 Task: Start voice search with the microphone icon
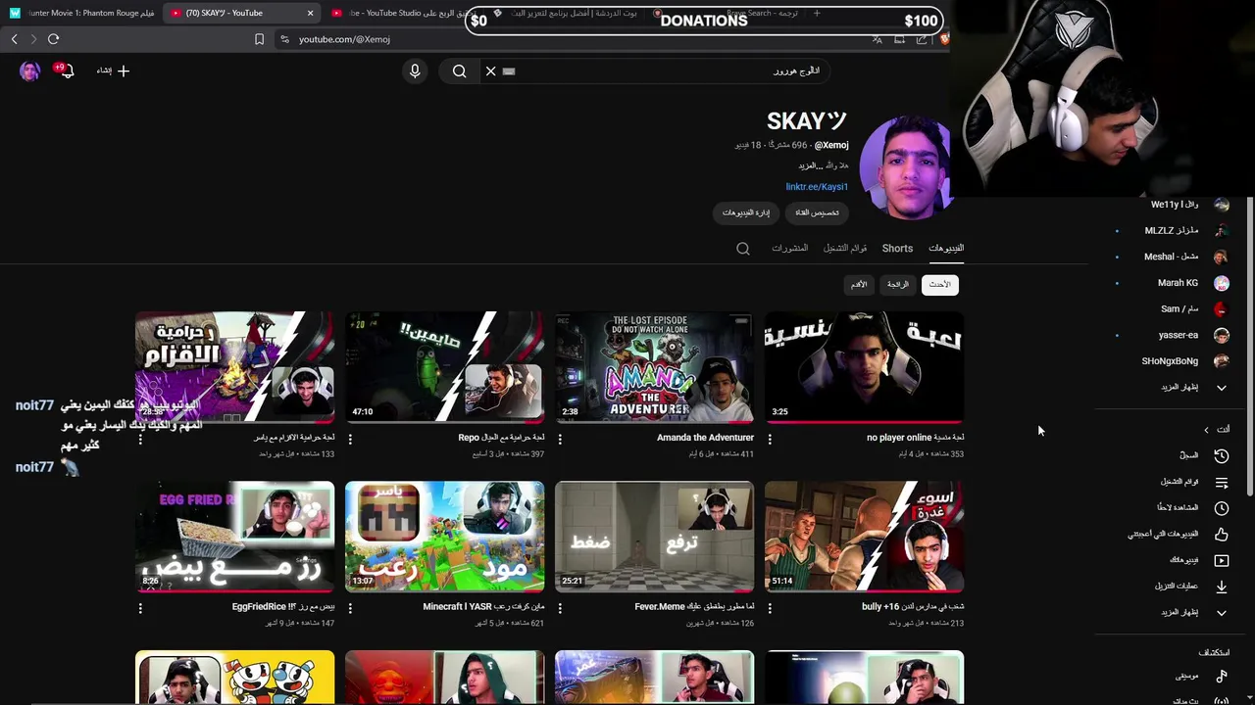pos(415,70)
